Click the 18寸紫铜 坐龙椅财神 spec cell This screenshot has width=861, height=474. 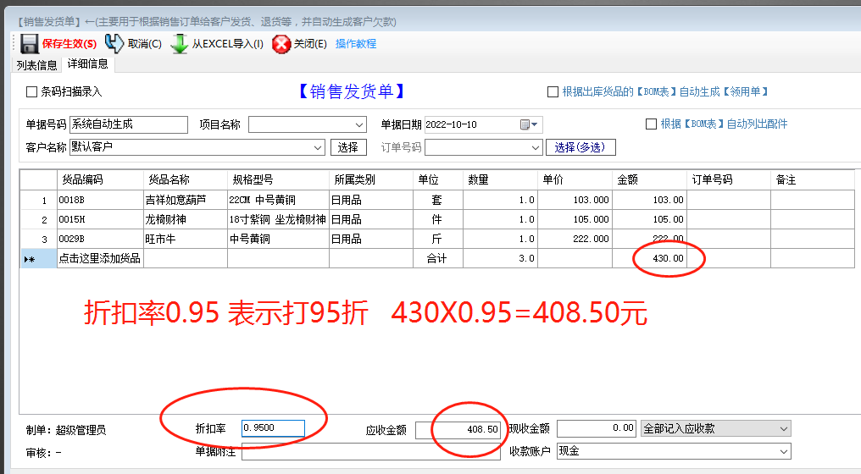[x=278, y=219]
